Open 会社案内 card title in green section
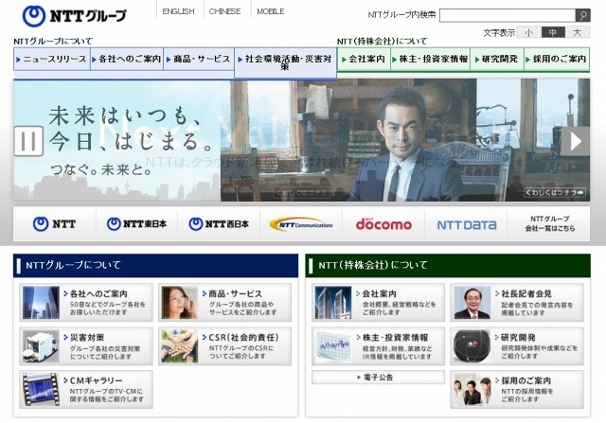The height and width of the screenshot is (423, 606). pos(380,294)
